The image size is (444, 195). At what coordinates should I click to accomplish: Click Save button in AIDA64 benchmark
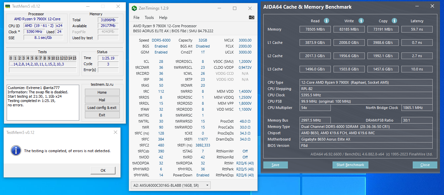(x=276, y=165)
